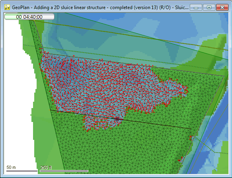Click the dry green mesh area below the sluice
232x178 pixels.
tap(126, 148)
